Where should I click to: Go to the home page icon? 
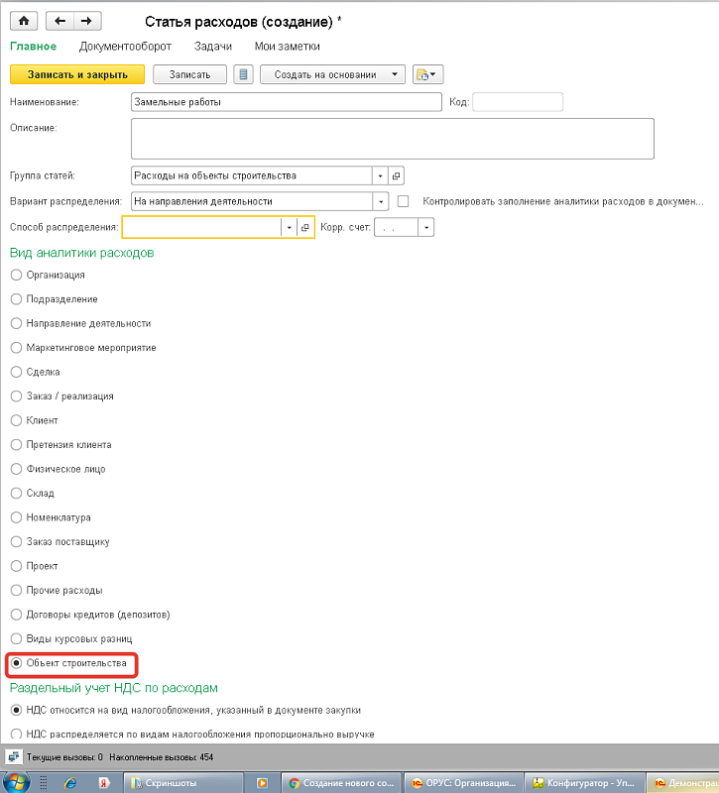[x=23, y=21]
